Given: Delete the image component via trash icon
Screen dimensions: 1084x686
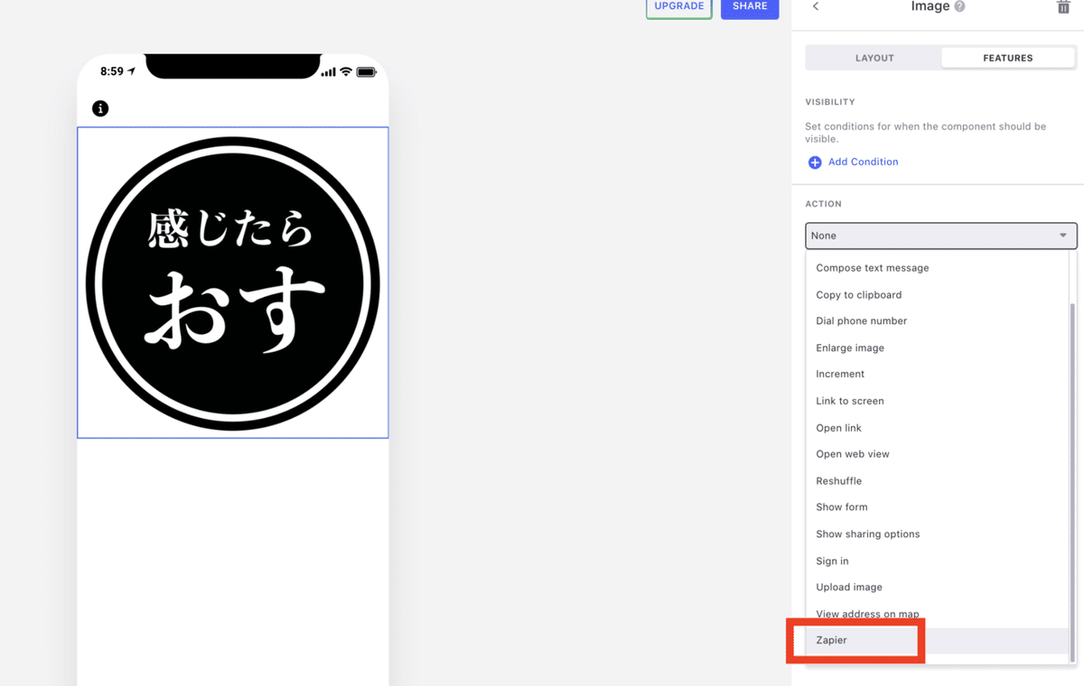Looking at the screenshot, I should [1063, 6].
